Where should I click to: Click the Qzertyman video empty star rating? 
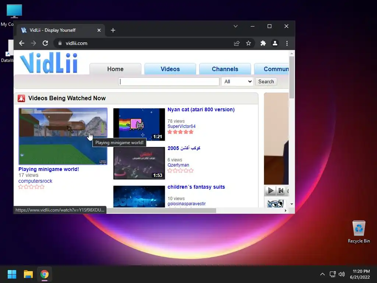coord(180,171)
